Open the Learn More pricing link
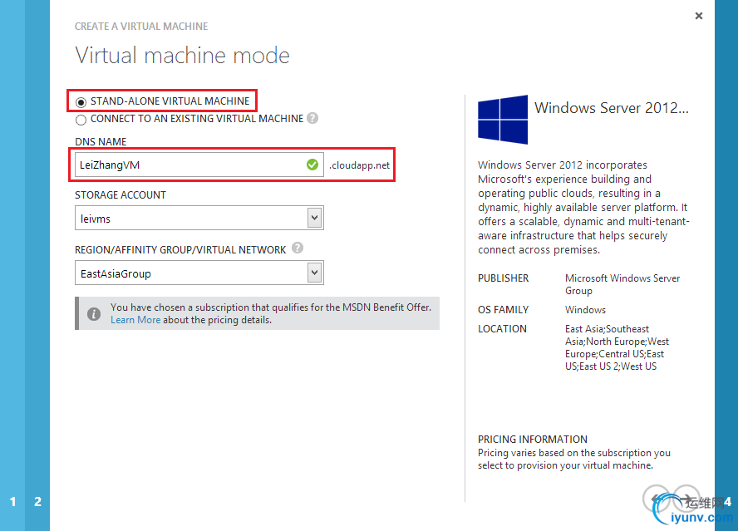This screenshot has width=738, height=531. 135,320
